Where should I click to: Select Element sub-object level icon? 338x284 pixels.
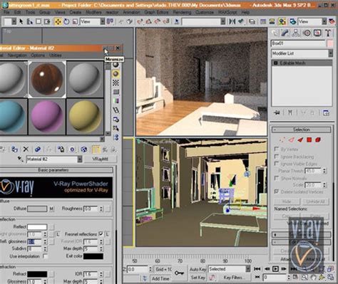tap(318, 140)
